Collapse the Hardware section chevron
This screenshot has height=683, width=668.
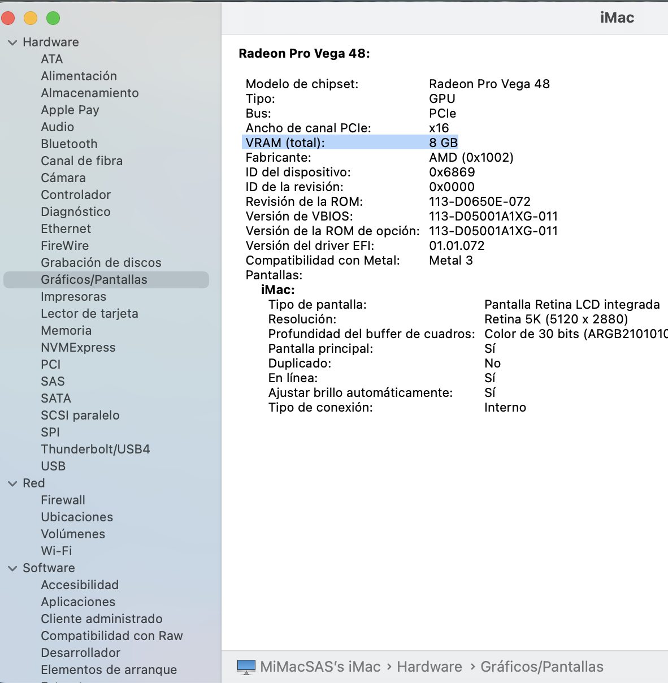12,42
